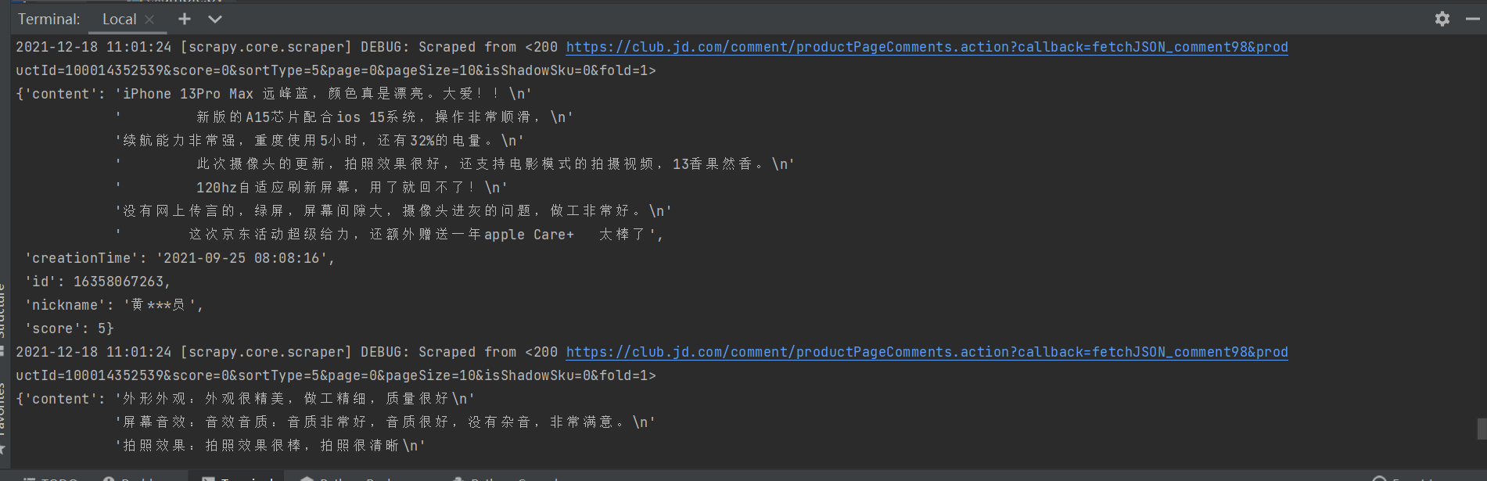Hide the Terminal panel with the dash icon
Viewport: 1487px width, 481px height.
(1472, 19)
